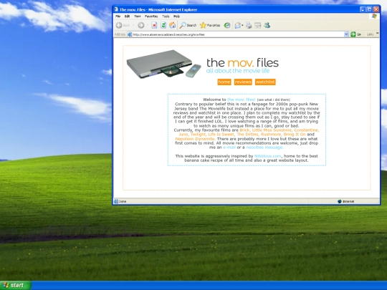Click the Windows flag throbber logo
The height and width of the screenshot is (290, 387).
click(x=374, y=16)
